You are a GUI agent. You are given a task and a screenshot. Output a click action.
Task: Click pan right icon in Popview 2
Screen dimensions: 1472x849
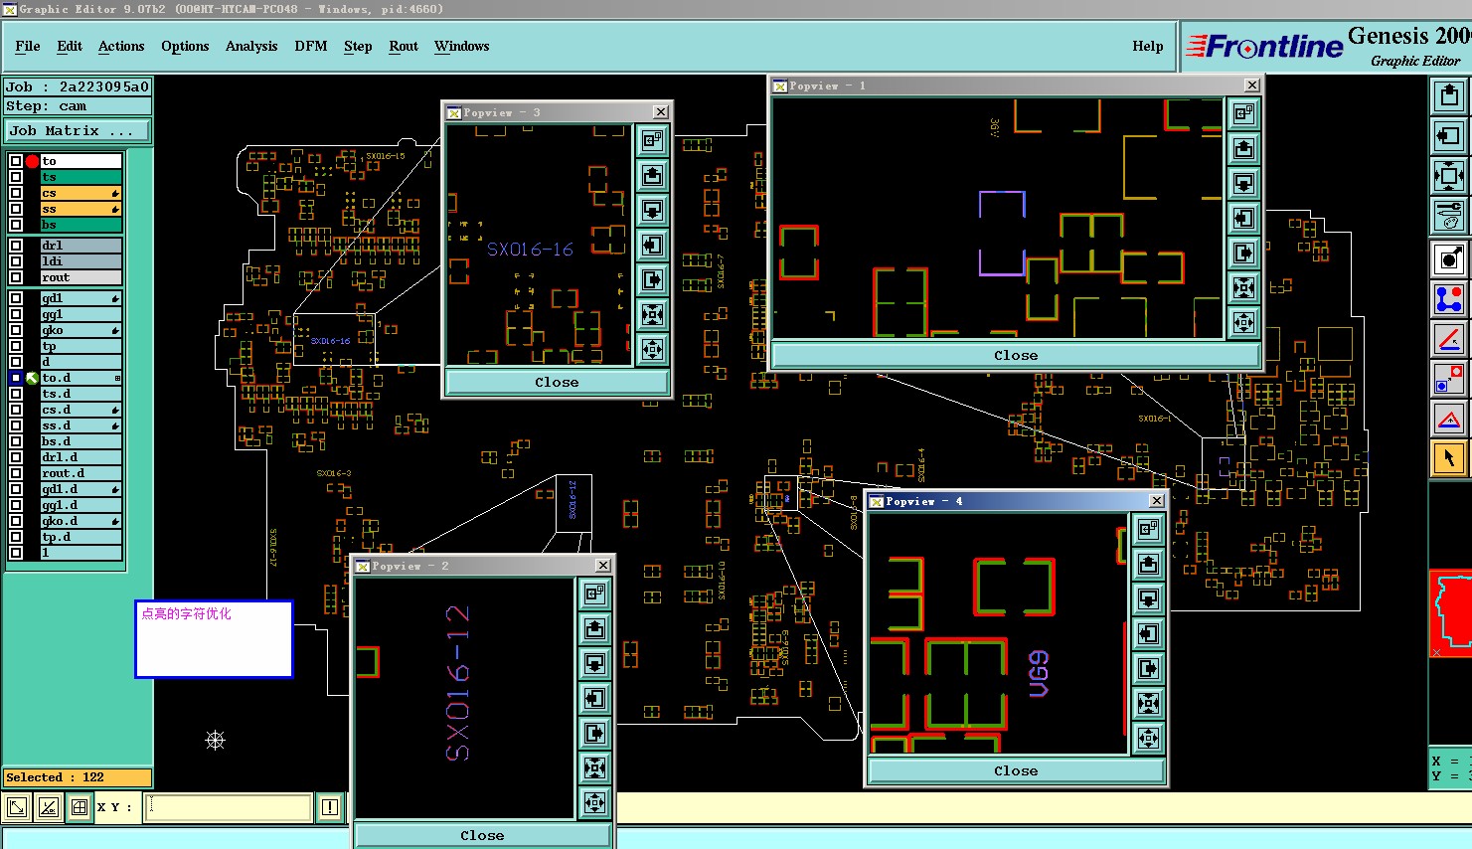click(594, 734)
